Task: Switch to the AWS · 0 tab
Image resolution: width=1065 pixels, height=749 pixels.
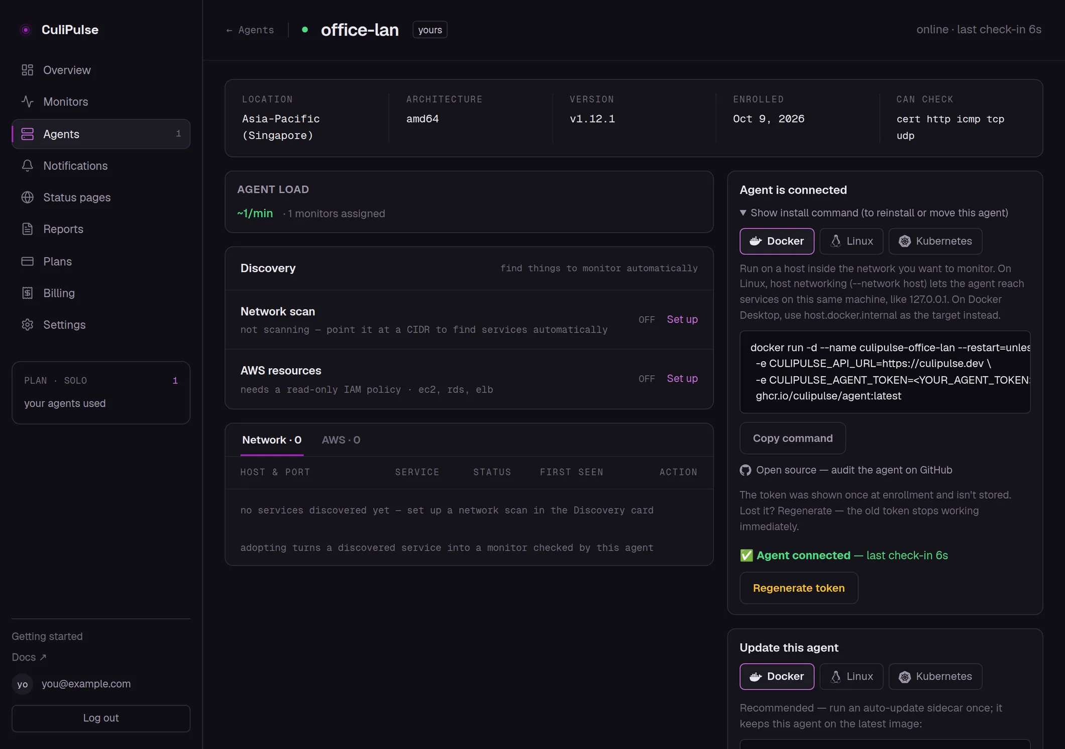Action: pos(341,440)
